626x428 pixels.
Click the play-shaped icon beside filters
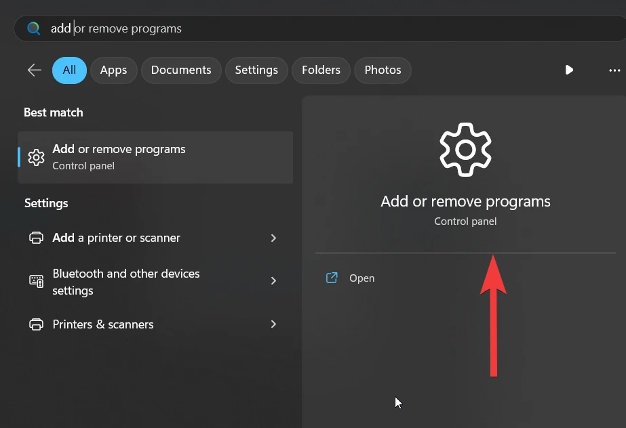coord(569,70)
